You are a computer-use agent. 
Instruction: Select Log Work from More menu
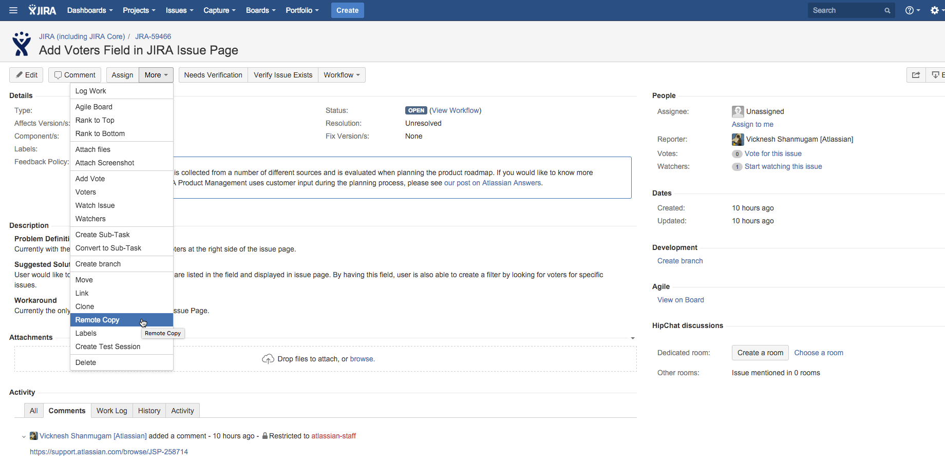pyautogui.click(x=122, y=91)
